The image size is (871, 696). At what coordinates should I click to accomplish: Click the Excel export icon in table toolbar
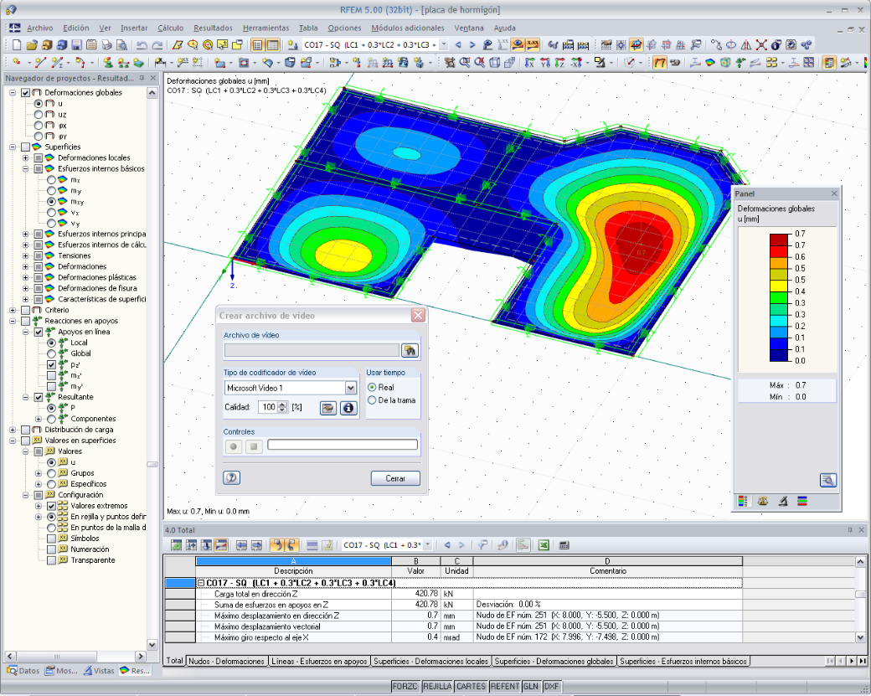pos(544,545)
